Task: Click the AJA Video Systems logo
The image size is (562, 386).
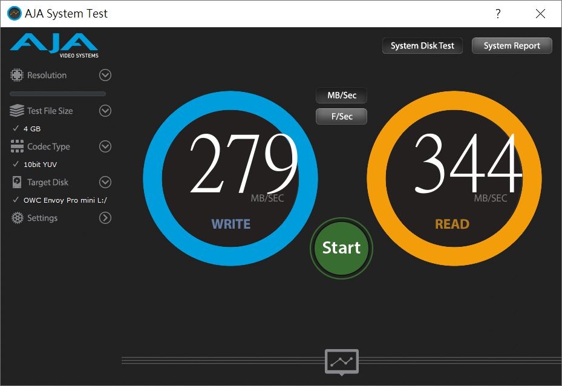Action: click(x=54, y=45)
